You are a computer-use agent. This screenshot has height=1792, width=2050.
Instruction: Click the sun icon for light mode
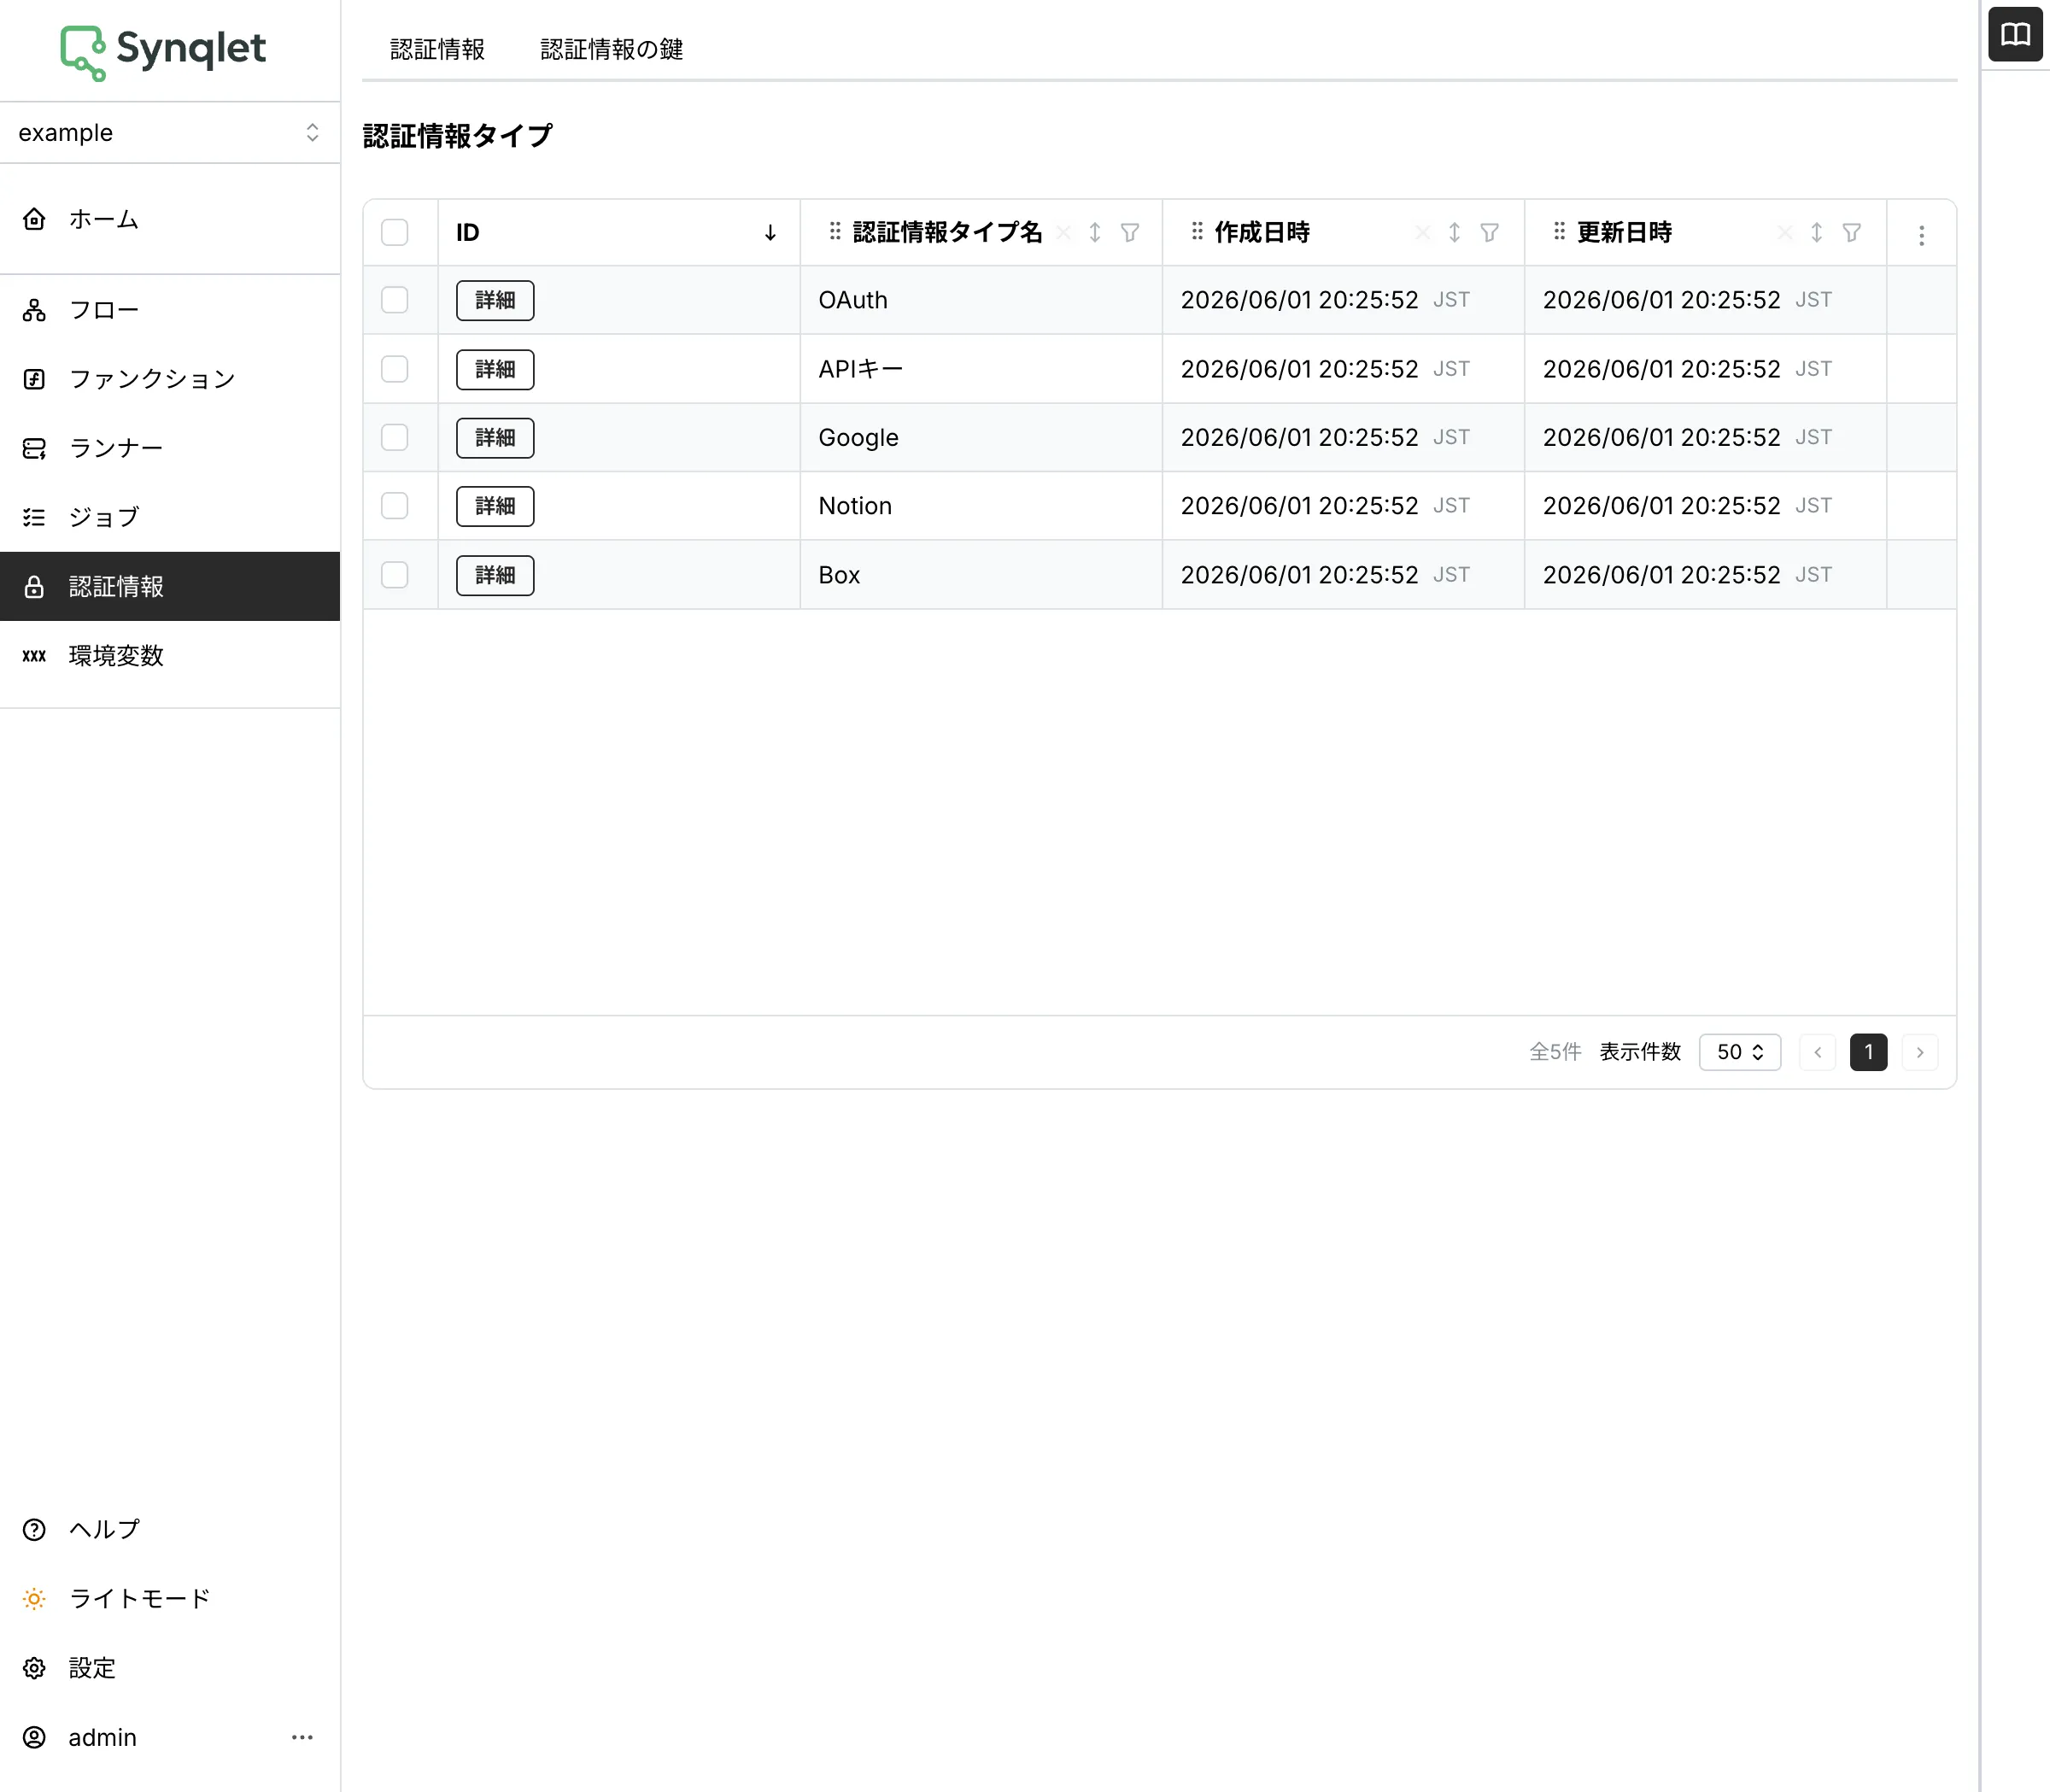click(34, 1598)
